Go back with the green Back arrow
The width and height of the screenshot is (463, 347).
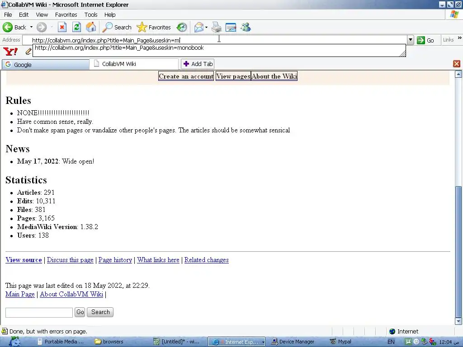(15, 27)
